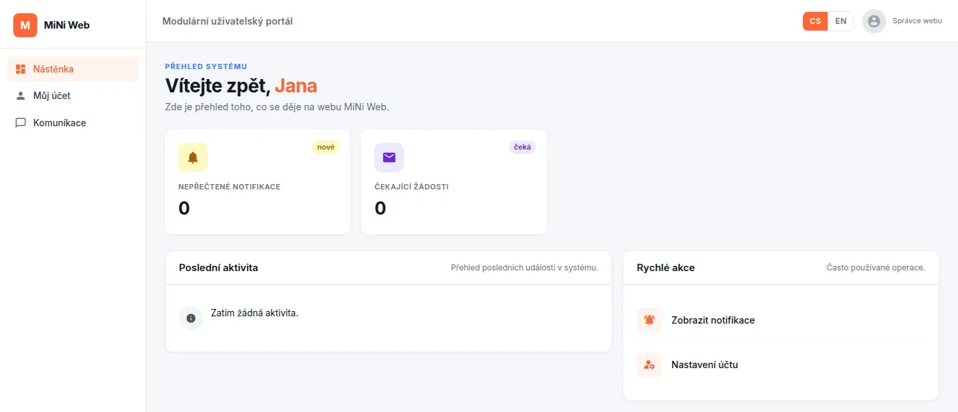
Task: Open Zobrazit notifikace quick action
Action: click(x=781, y=320)
